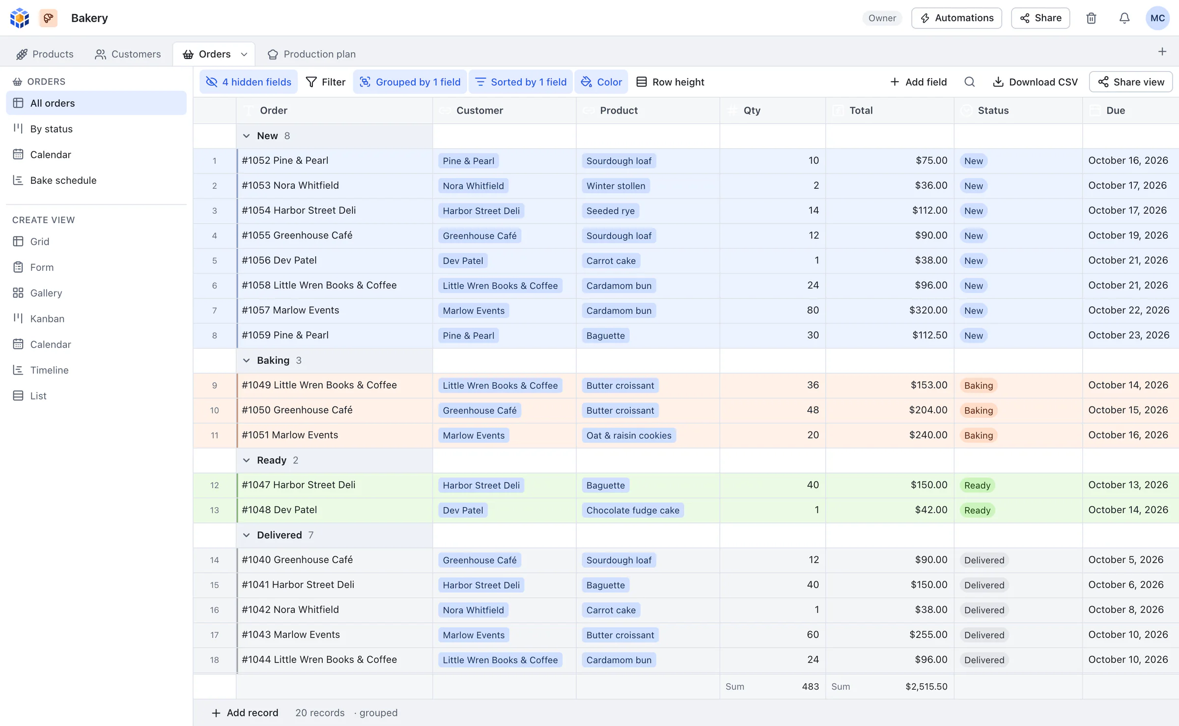This screenshot has width=1179, height=726.
Task: Open the Color settings
Action: 601,82
